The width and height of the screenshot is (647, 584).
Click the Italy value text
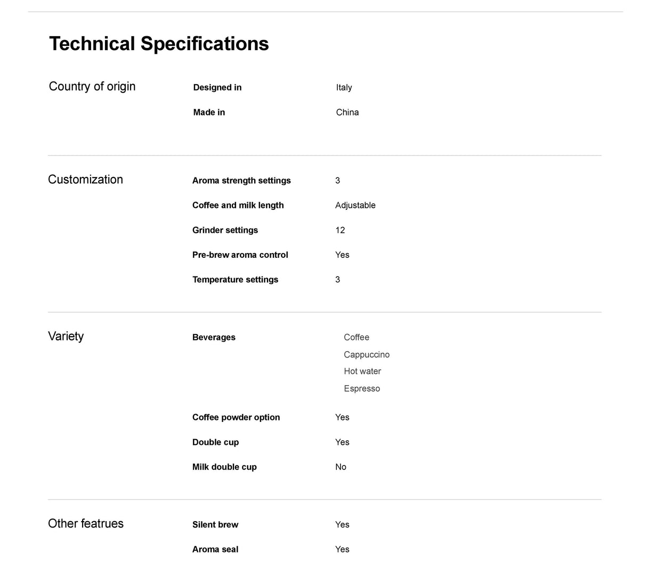(x=344, y=87)
